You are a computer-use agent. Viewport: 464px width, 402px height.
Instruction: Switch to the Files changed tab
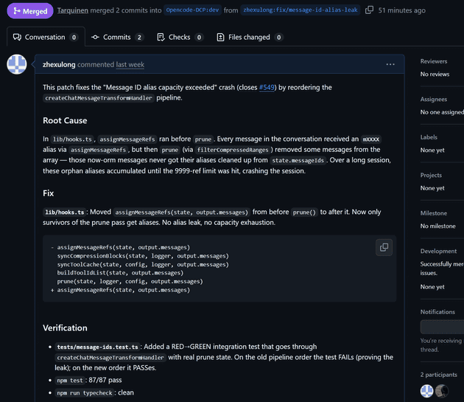point(250,37)
